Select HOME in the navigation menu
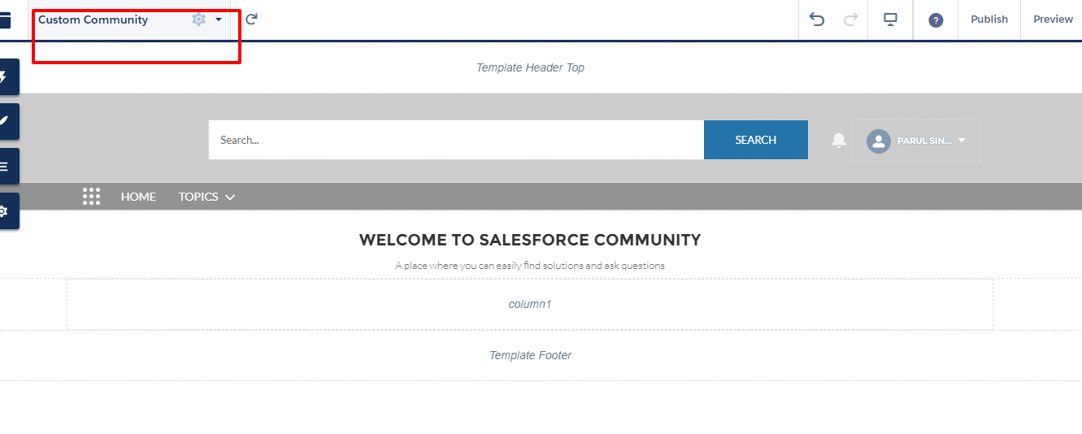This screenshot has height=434, width=1082. [x=138, y=197]
